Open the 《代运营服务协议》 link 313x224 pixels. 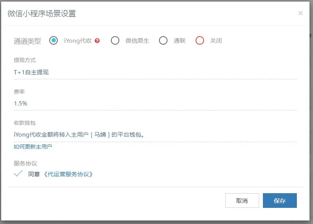click(68, 174)
